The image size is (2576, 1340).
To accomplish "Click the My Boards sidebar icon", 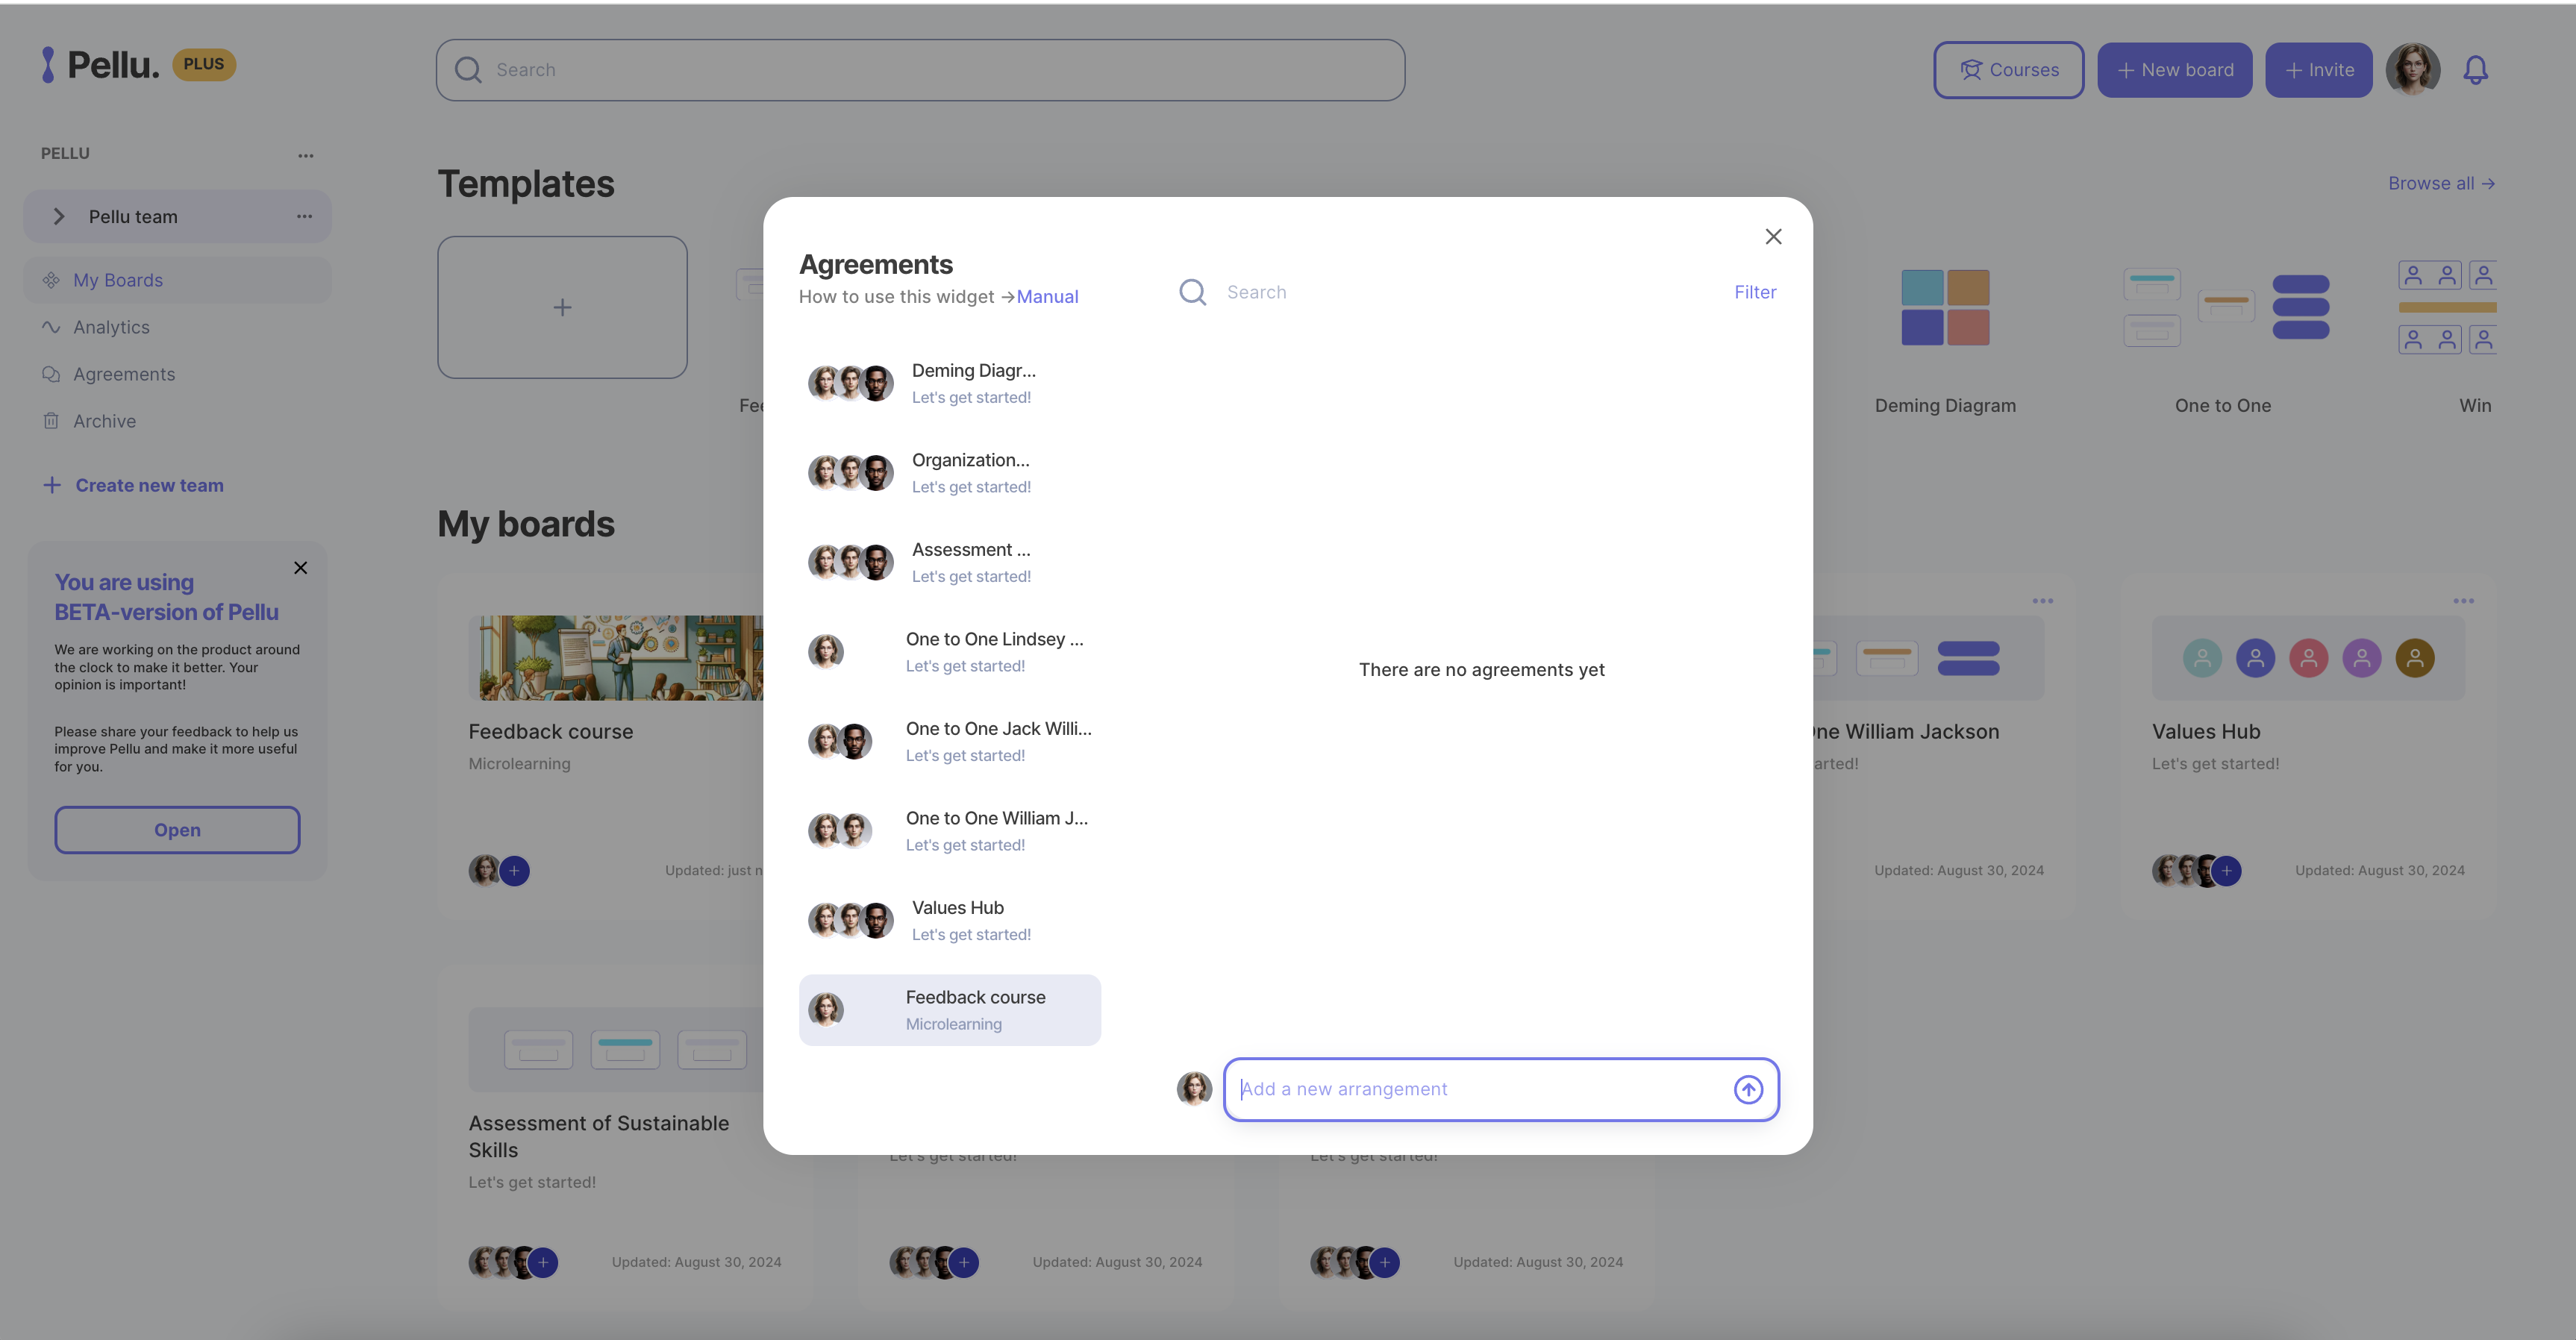I will 51,281.
